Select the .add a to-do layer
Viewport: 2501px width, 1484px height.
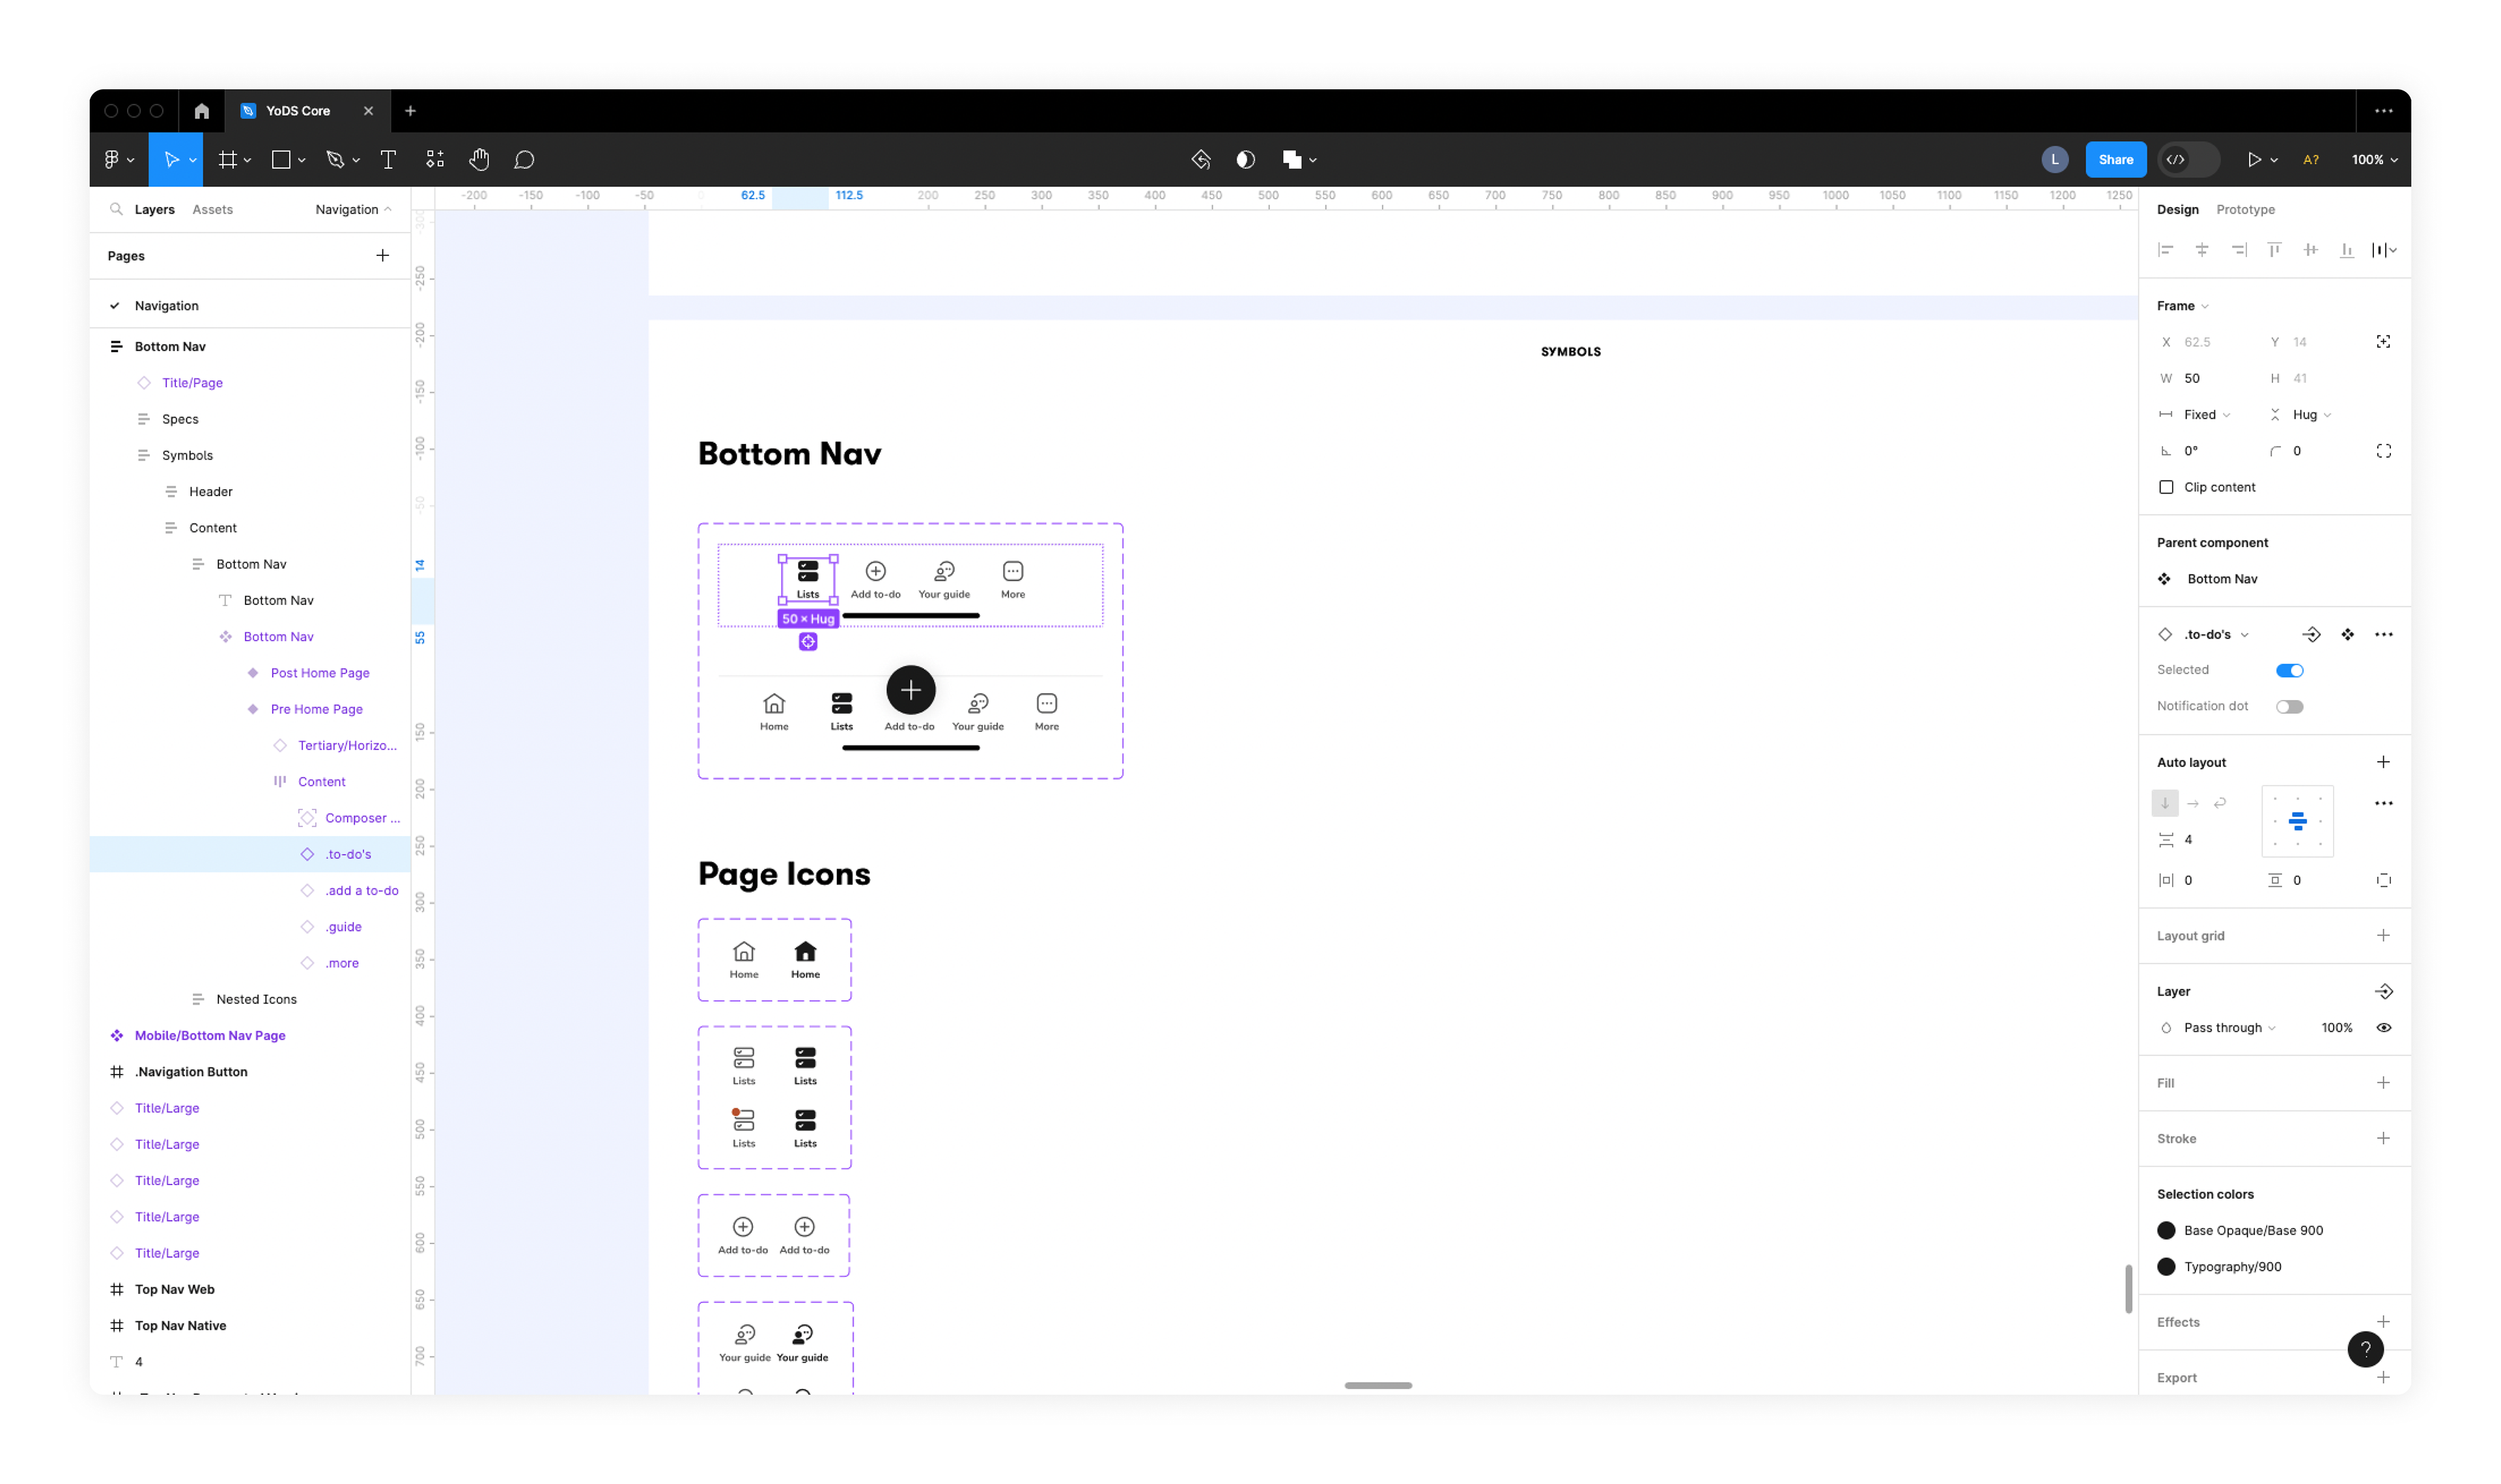[361, 890]
